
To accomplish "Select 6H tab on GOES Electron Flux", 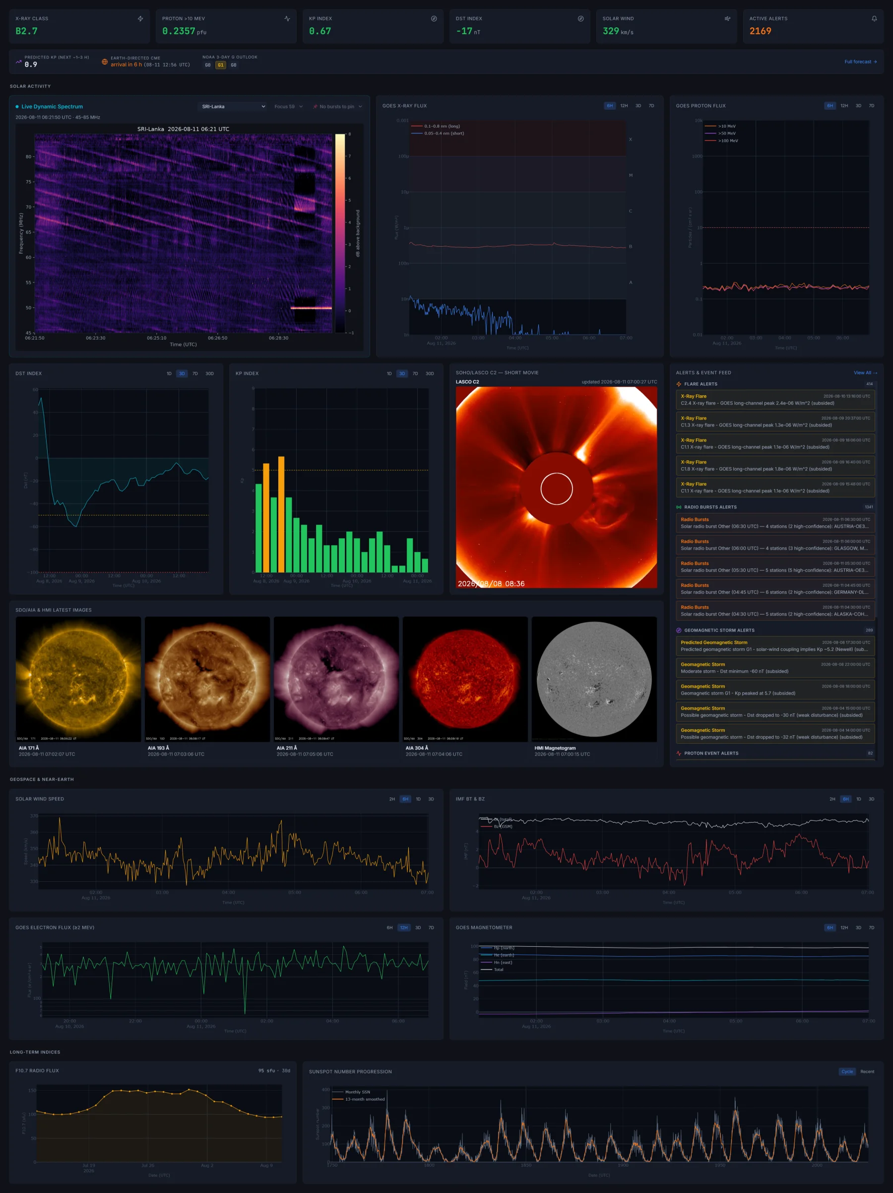I will [x=389, y=928].
